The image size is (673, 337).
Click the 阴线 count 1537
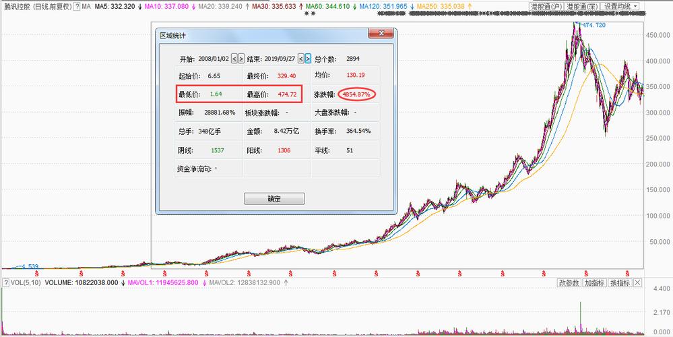tap(217, 151)
